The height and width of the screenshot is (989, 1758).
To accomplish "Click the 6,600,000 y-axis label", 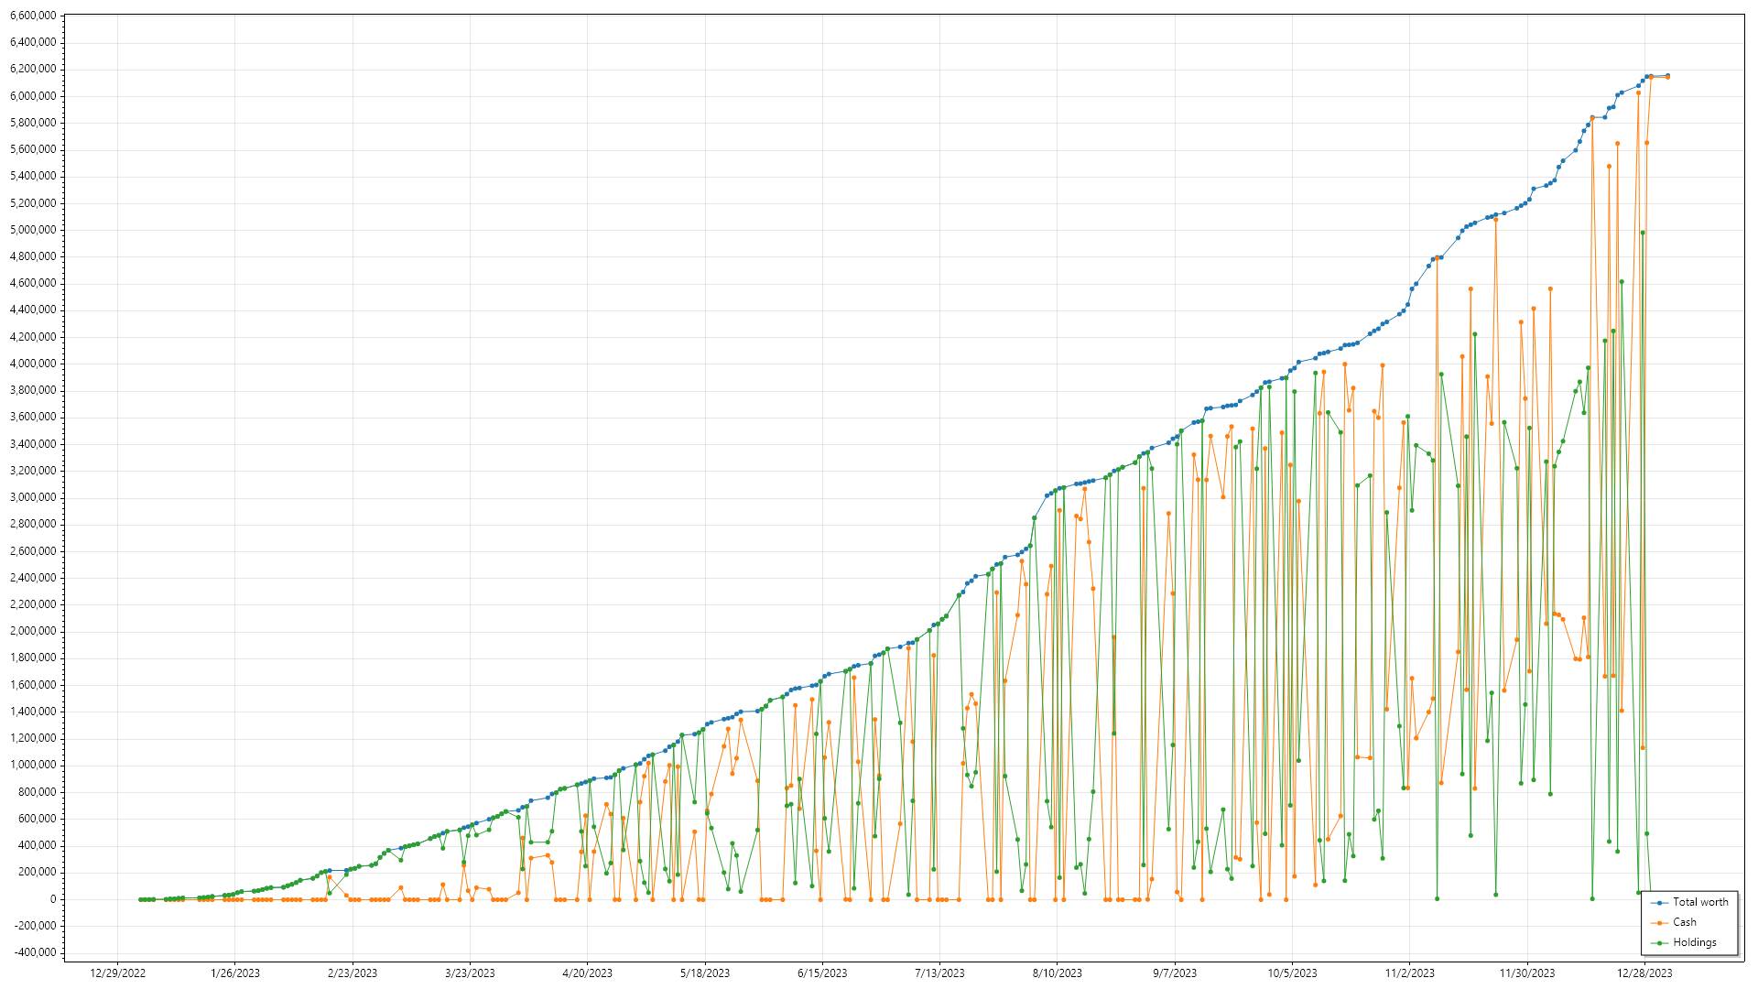I will 33,16.
